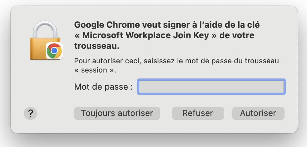Open help with the question mark button

click(30, 113)
